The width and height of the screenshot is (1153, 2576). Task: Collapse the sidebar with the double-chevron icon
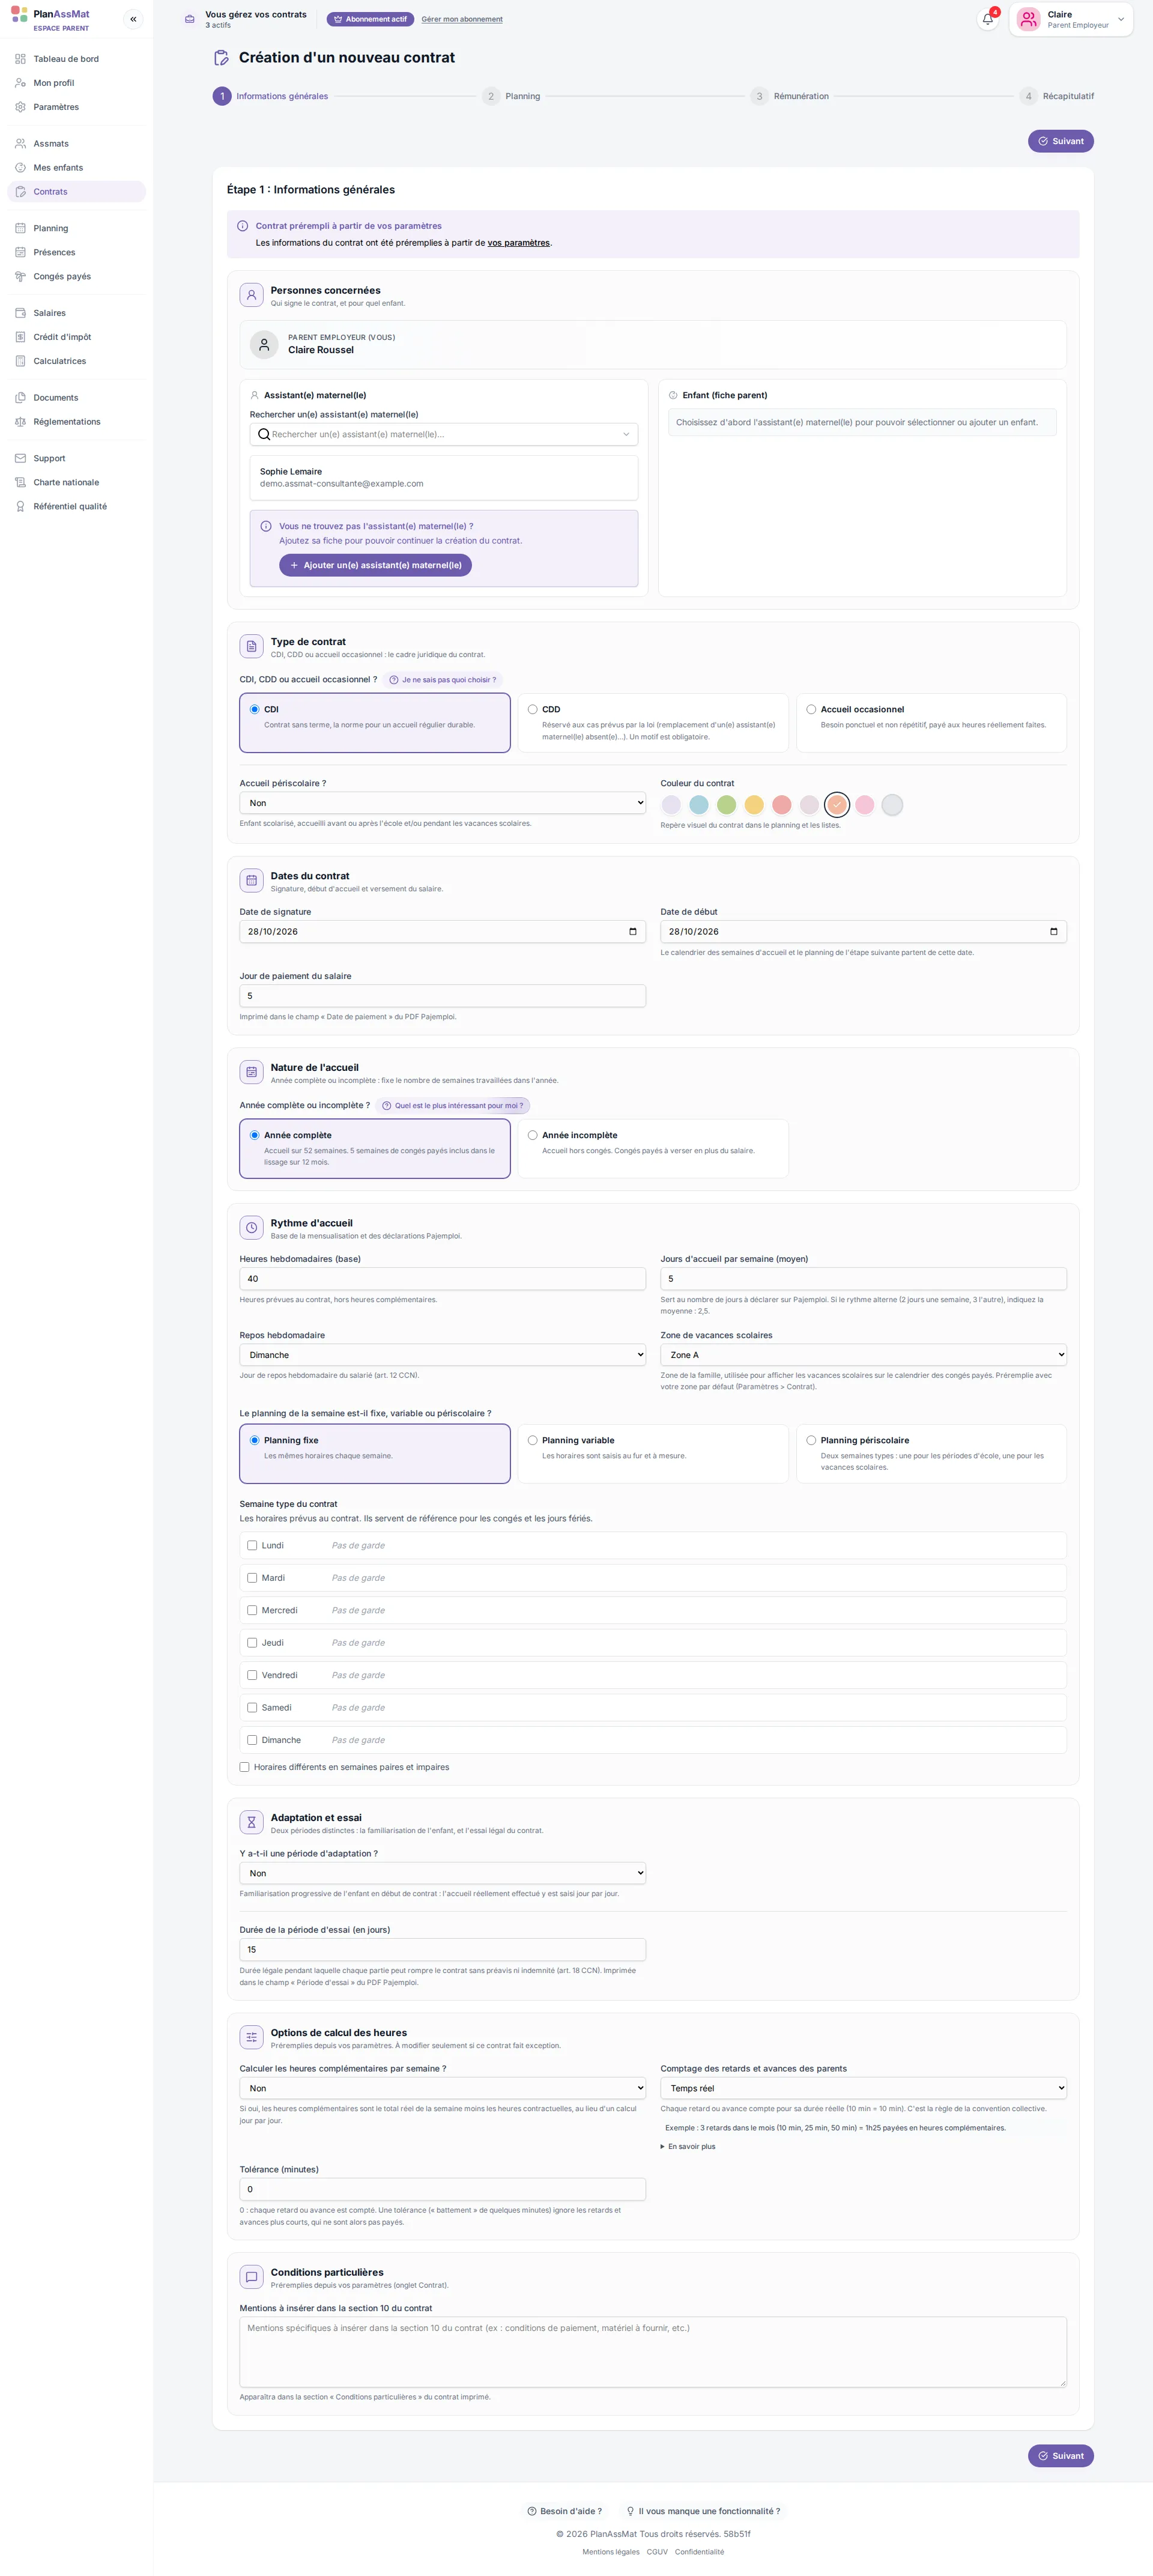tap(133, 19)
